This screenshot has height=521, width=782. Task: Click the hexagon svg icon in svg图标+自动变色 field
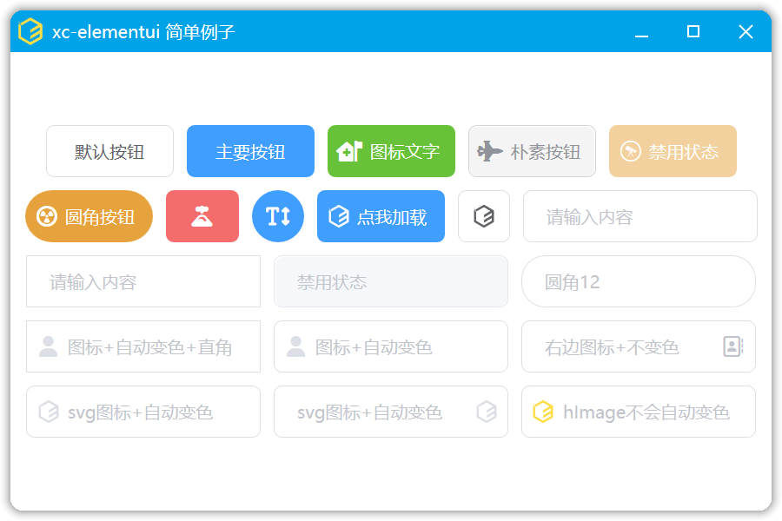(x=50, y=412)
